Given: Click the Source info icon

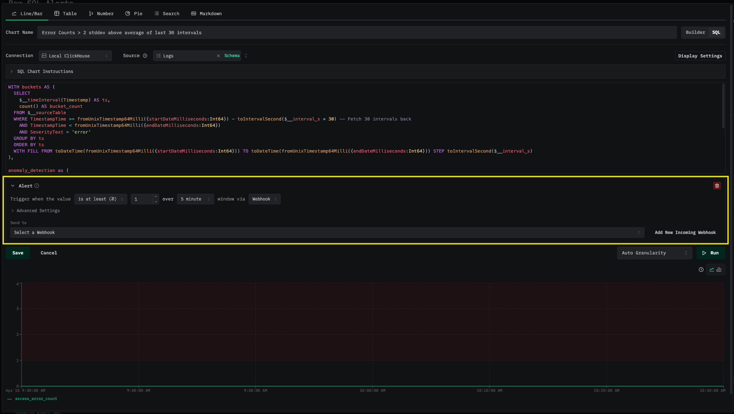Looking at the screenshot, I should 145,56.
